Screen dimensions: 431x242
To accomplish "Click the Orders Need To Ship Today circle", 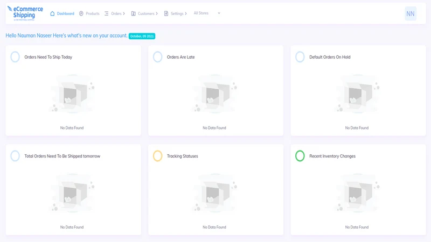I will (x=15, y=57).
